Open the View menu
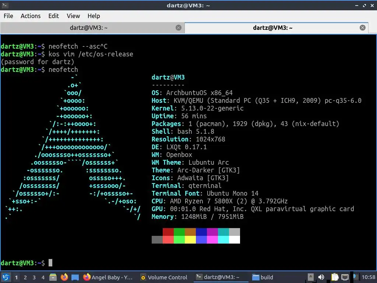Image resolution: width=377 pixels, height=283 pixels. pyautogui.click(x=73, y=16)
